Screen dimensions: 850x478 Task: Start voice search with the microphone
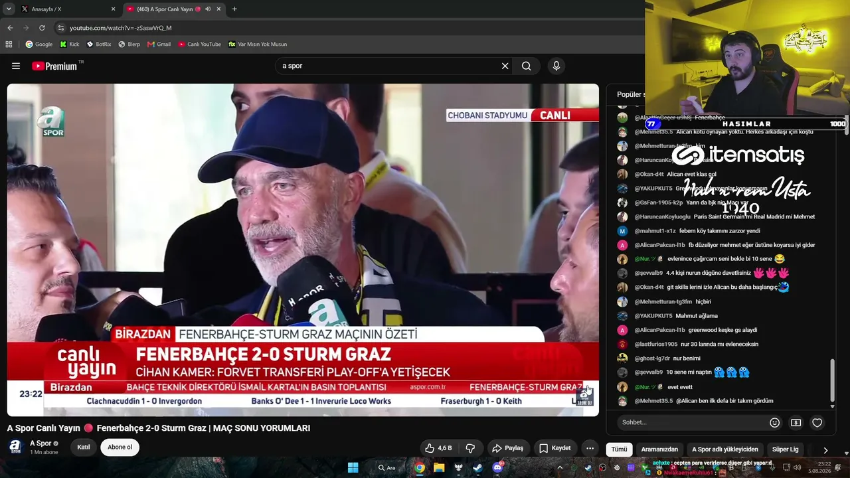tap(556, 66)
